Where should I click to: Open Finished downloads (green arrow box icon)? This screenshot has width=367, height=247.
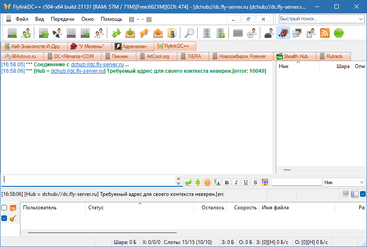[x=130, y=33]
